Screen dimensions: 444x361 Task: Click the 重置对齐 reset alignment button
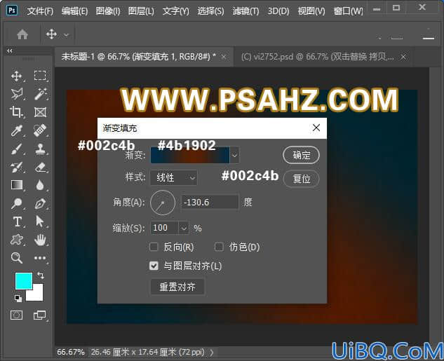[177, 287]
